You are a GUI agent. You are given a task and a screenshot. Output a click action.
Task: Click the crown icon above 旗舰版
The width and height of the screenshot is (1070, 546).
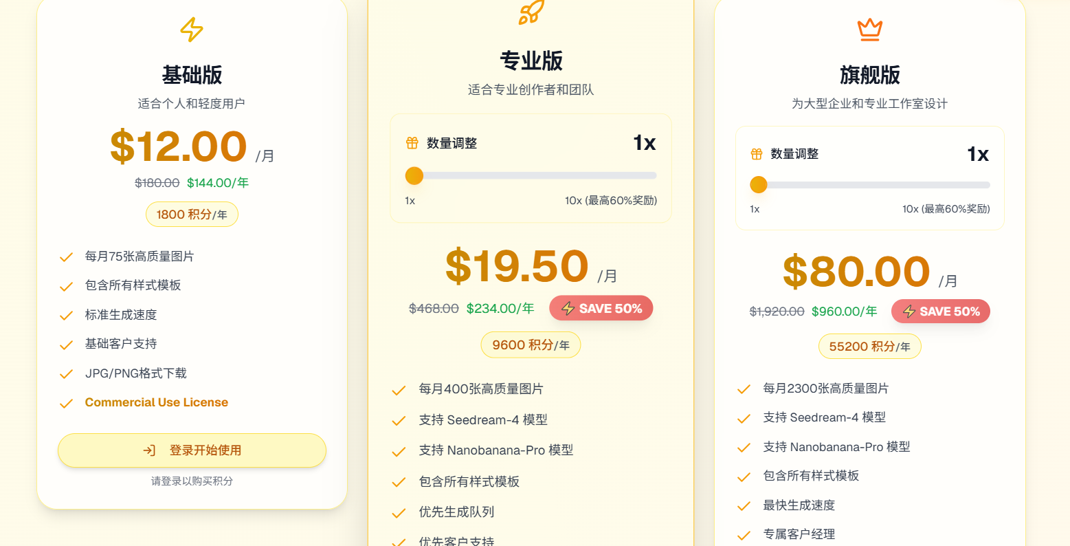(869, 30)
